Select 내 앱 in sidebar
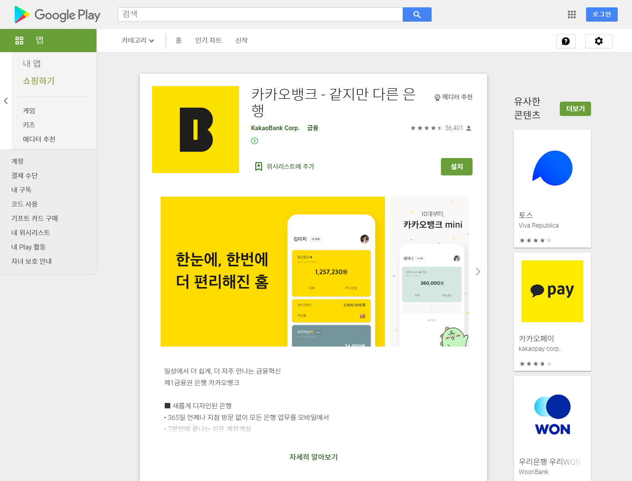The height and width of the screenshot is (481, 632). click(x=32, y=63)
